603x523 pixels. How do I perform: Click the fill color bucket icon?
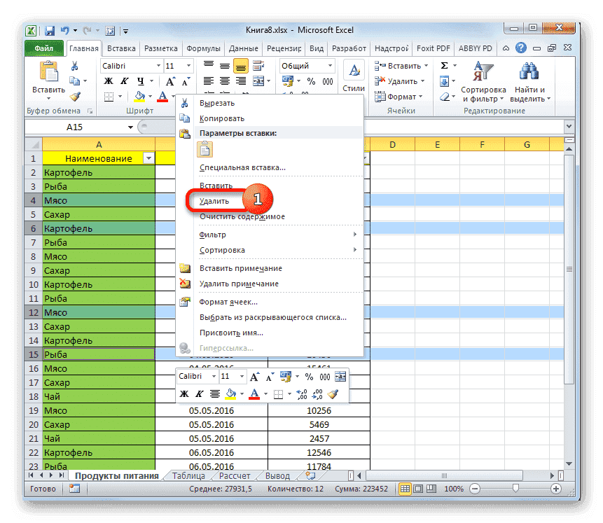[x=139, y=95]
